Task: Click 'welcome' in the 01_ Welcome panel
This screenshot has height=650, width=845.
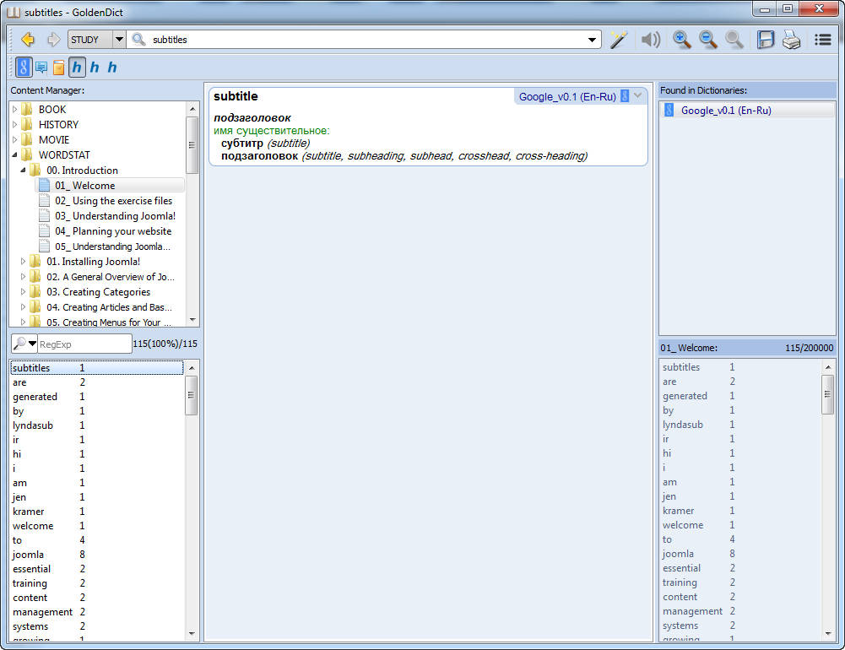Action: coord(683,525)
